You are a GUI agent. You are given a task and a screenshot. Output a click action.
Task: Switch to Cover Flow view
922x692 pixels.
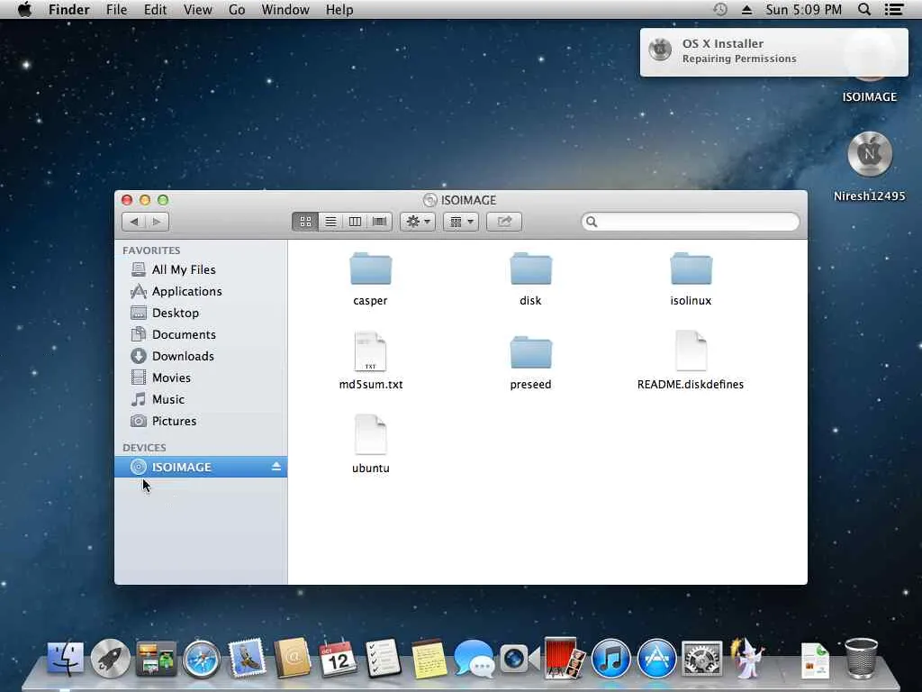380,222
